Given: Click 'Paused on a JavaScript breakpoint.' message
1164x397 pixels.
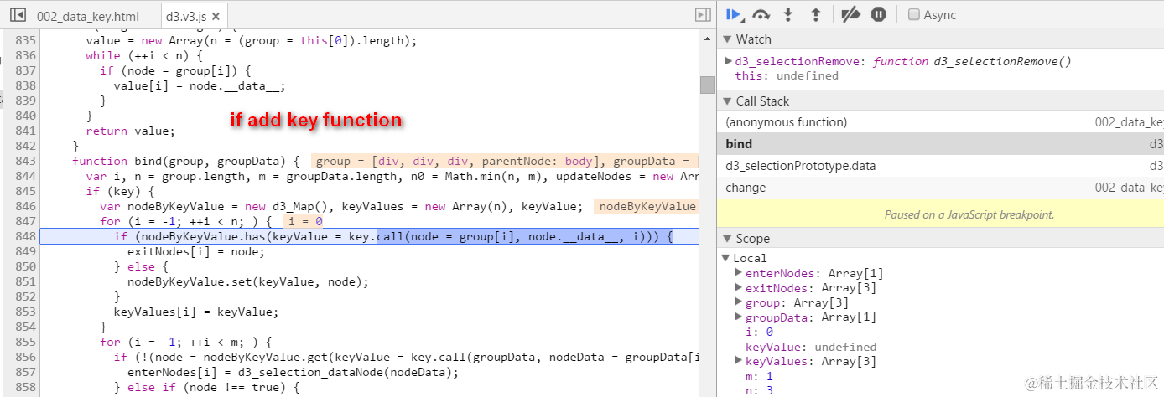Looking at the screenshot, I should point(969,214).
